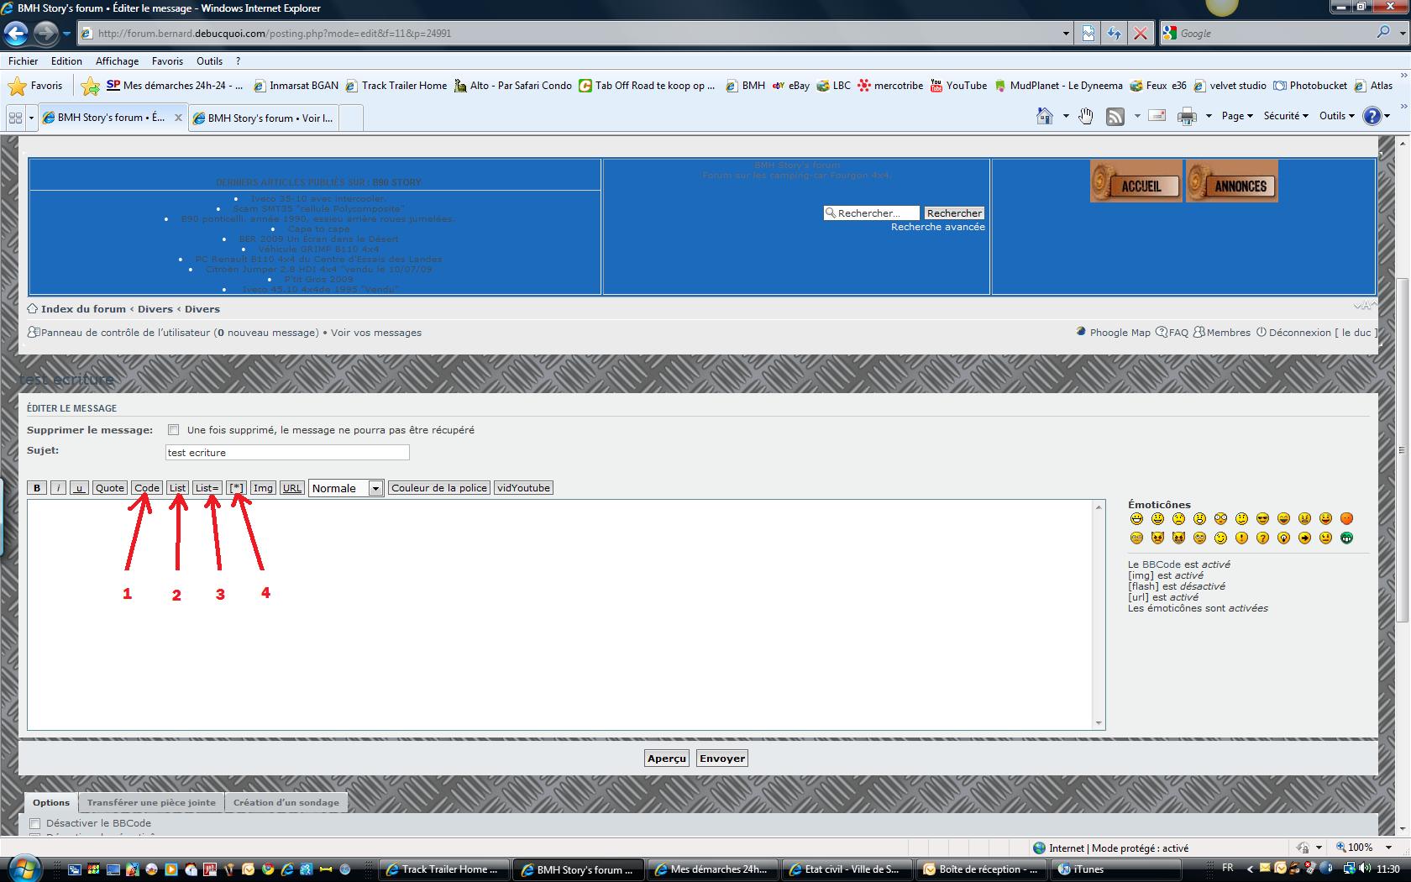1411x882 pixels.
Task: Click the Windows Start orb
Action: [x=24, y=868]
